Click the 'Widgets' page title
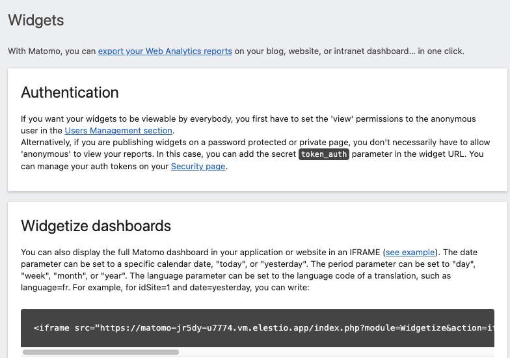This screenshot has height=358, width=510. pyautogui.click(x=36, y=21)
